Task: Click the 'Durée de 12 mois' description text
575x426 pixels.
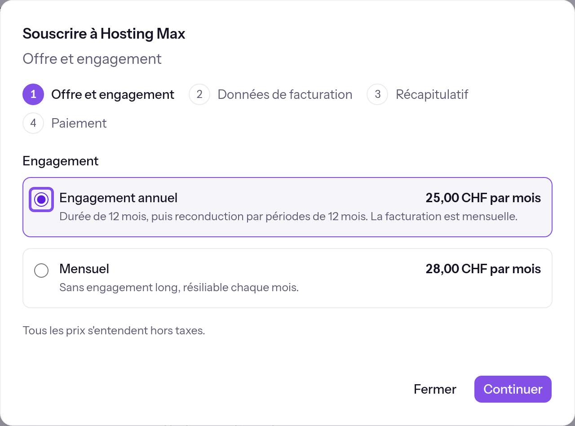Action: click(288, 217)
